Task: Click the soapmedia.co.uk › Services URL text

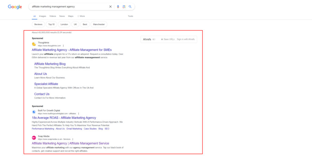Action: coord(54,139)
